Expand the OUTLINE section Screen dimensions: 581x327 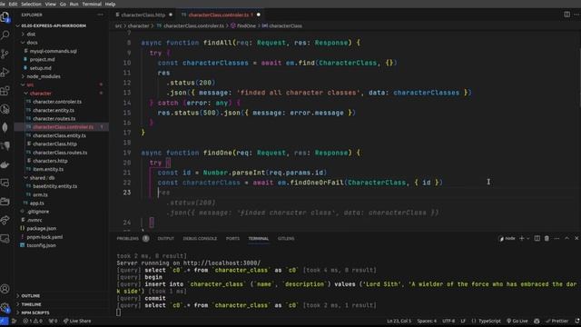tap(30, 296)
